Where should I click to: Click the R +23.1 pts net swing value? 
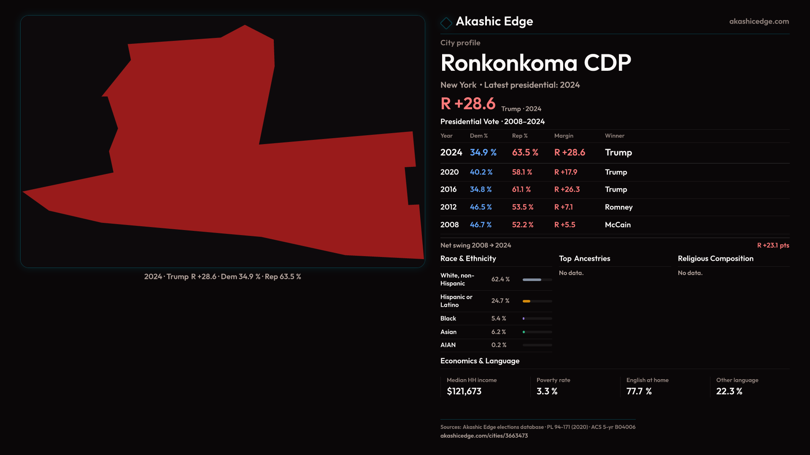pos(772,245)
